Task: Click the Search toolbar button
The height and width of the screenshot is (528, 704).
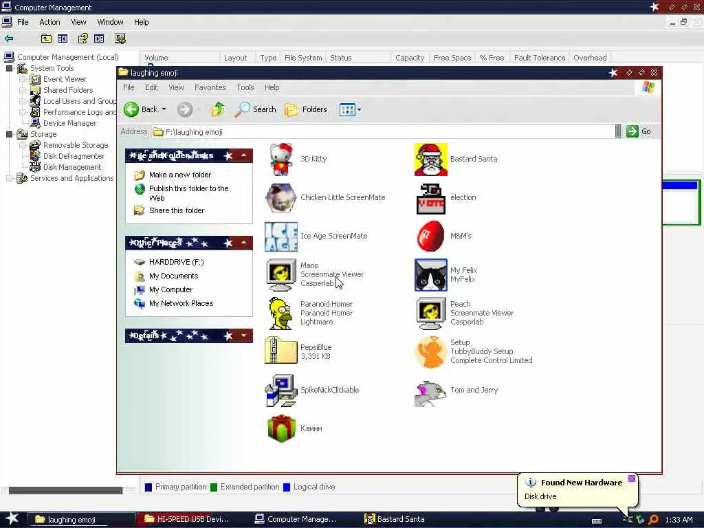Action: (255, 109)
